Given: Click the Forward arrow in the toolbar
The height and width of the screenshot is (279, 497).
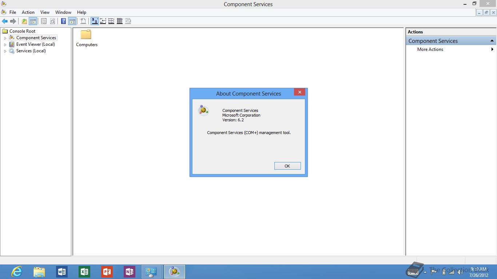Looking at the screenshot, I should [x=13, y=21].
